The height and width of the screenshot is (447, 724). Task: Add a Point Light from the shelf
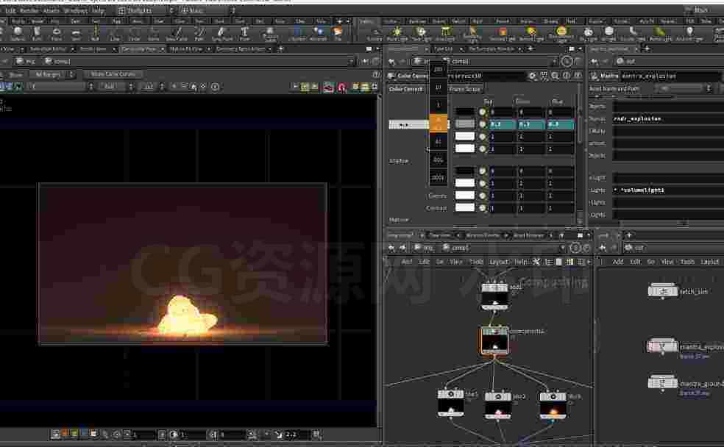click(397, 33)
